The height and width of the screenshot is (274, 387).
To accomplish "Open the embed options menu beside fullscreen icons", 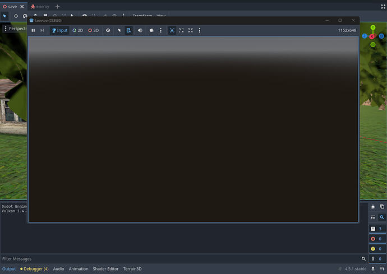I will click(200, 30).
